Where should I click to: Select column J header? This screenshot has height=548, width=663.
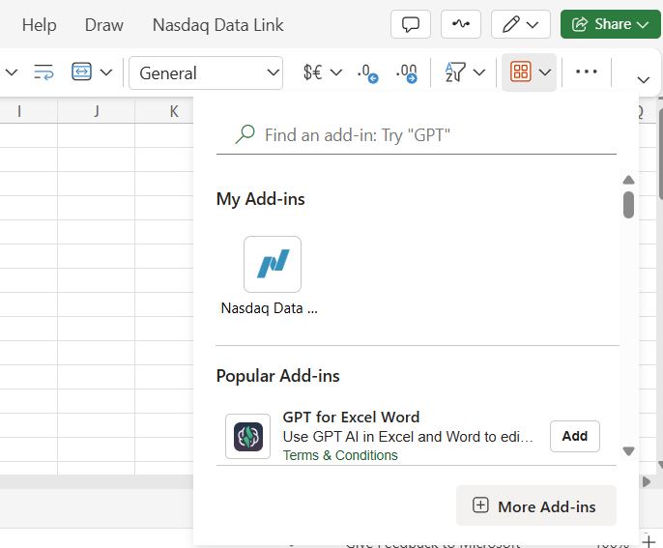pos(97,111)
